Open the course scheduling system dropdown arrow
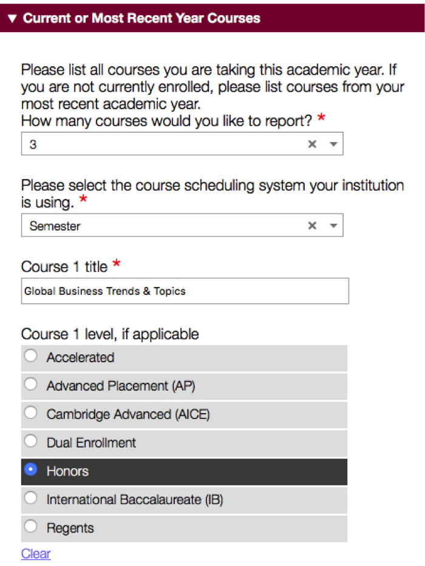 [x=333, y=226]
